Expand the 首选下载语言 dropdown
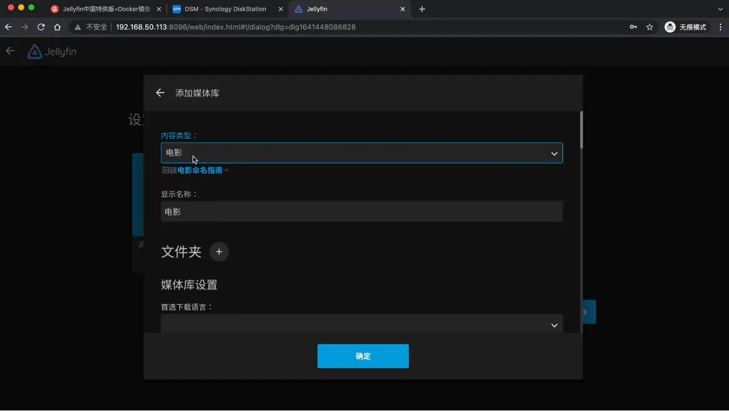Screen dimensions: 729x411 pyautogui.click(x=361, y=324)
